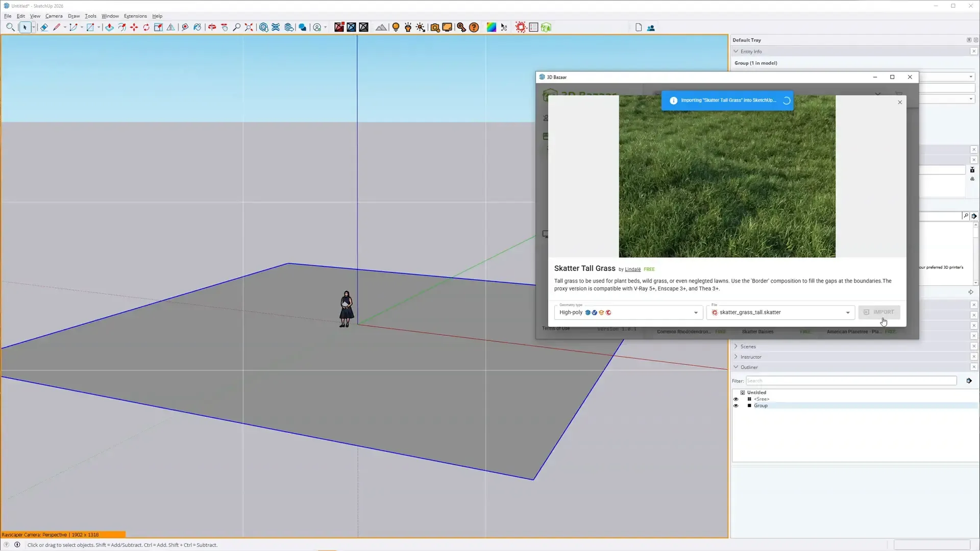This screenshot has width=980, height=551.
Task: Select the Untitled model root in Outliner
Action: [756, 392]
